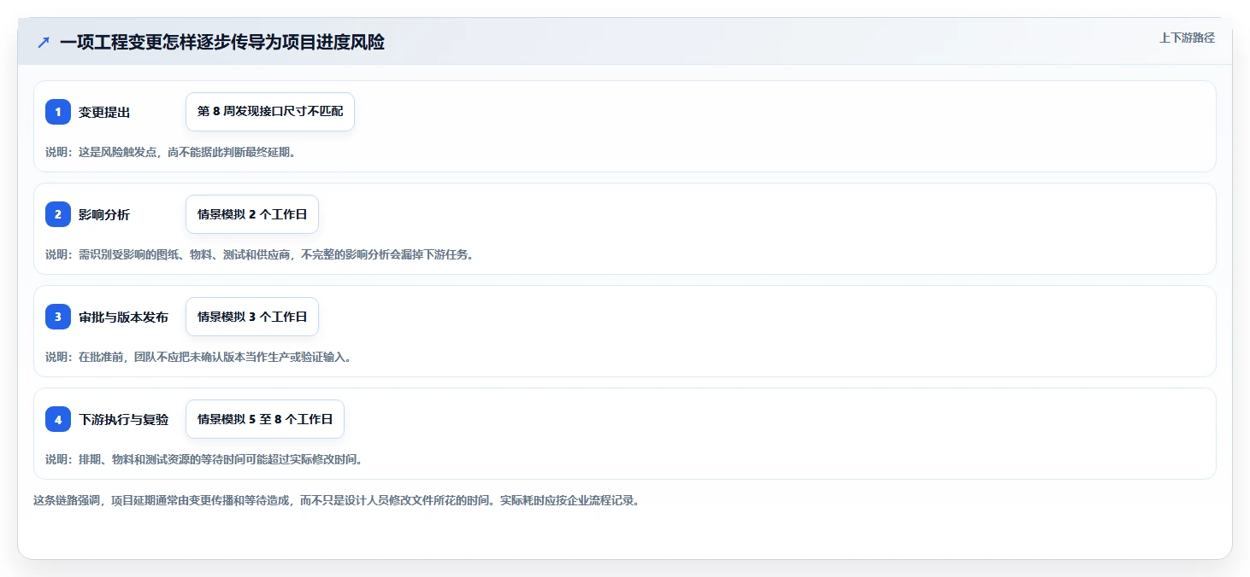
Task: Click the note about 排期、物料和测试资源的等待时间
Action: [204, 459]
